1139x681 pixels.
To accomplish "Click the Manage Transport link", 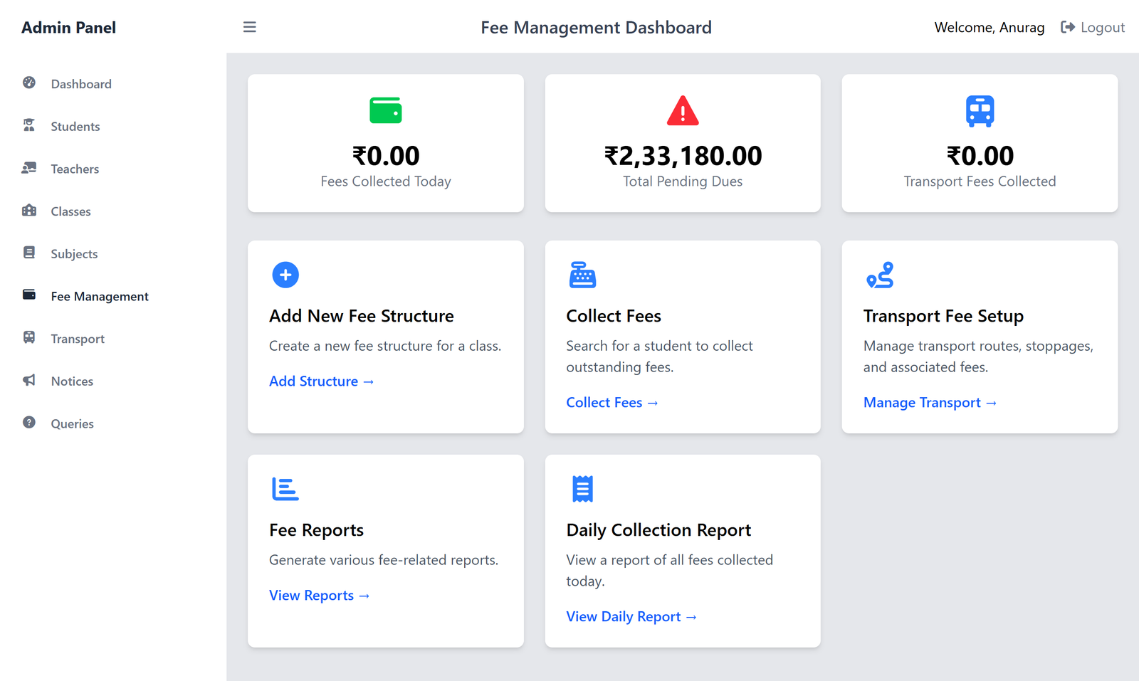I will click(x=929, y=402).
